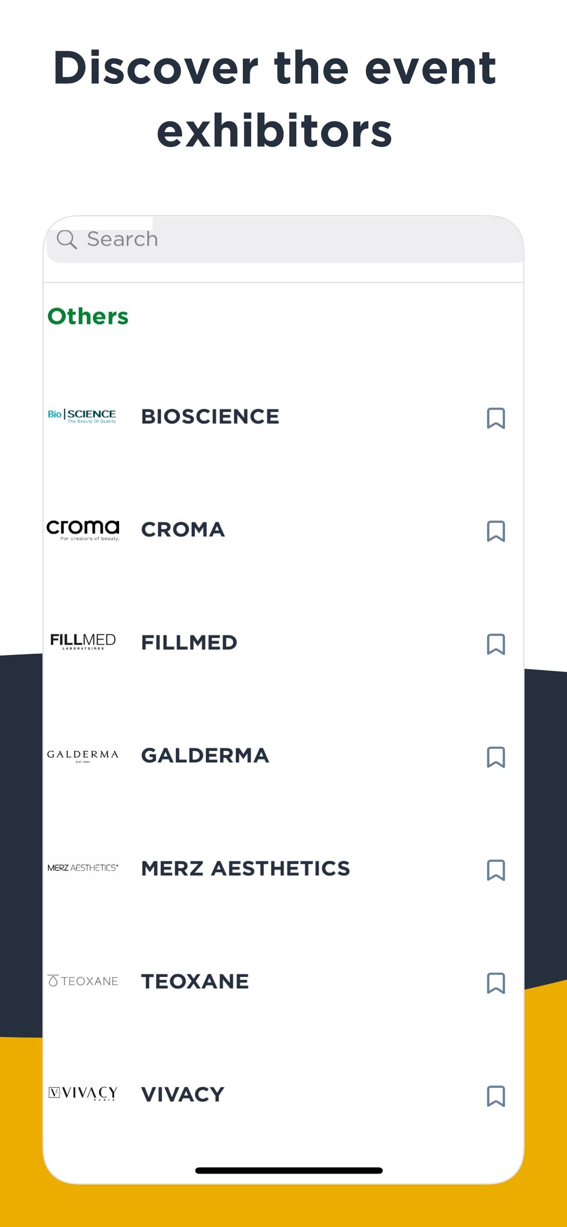Bookmark the CROMA exhibitor
The image size is (567, 1227).
click(495, 531)
